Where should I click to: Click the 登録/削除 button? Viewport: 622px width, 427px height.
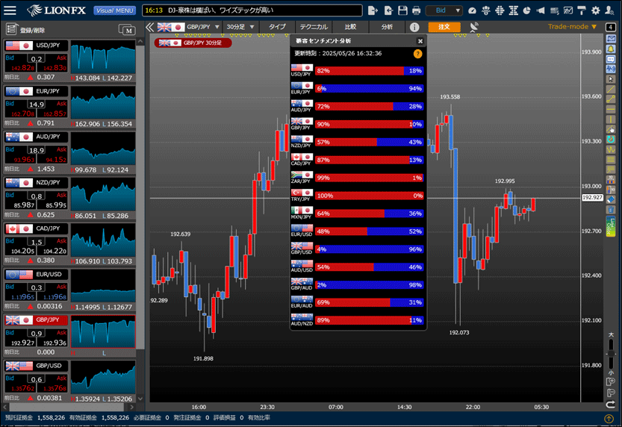point(26,30)
